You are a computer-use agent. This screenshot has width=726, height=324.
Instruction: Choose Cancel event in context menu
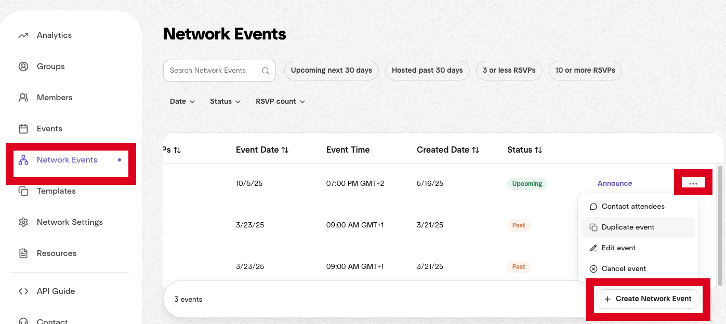624,269
